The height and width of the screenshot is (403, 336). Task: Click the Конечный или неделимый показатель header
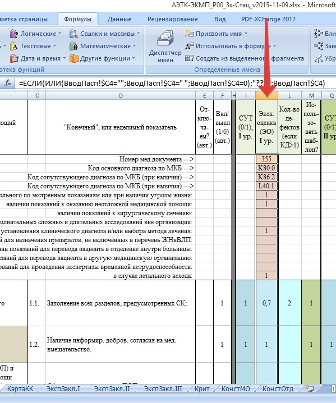pos(121,127)
